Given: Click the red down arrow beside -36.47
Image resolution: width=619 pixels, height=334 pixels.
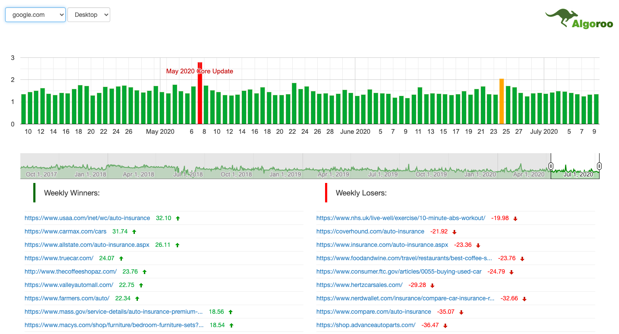Looking at the screenshot, I should coord(445,326).
